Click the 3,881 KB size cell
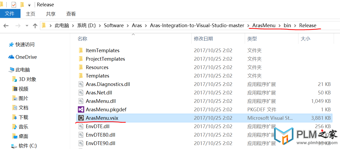The width and height of the screenshot is (340, 149). [321, 118]
